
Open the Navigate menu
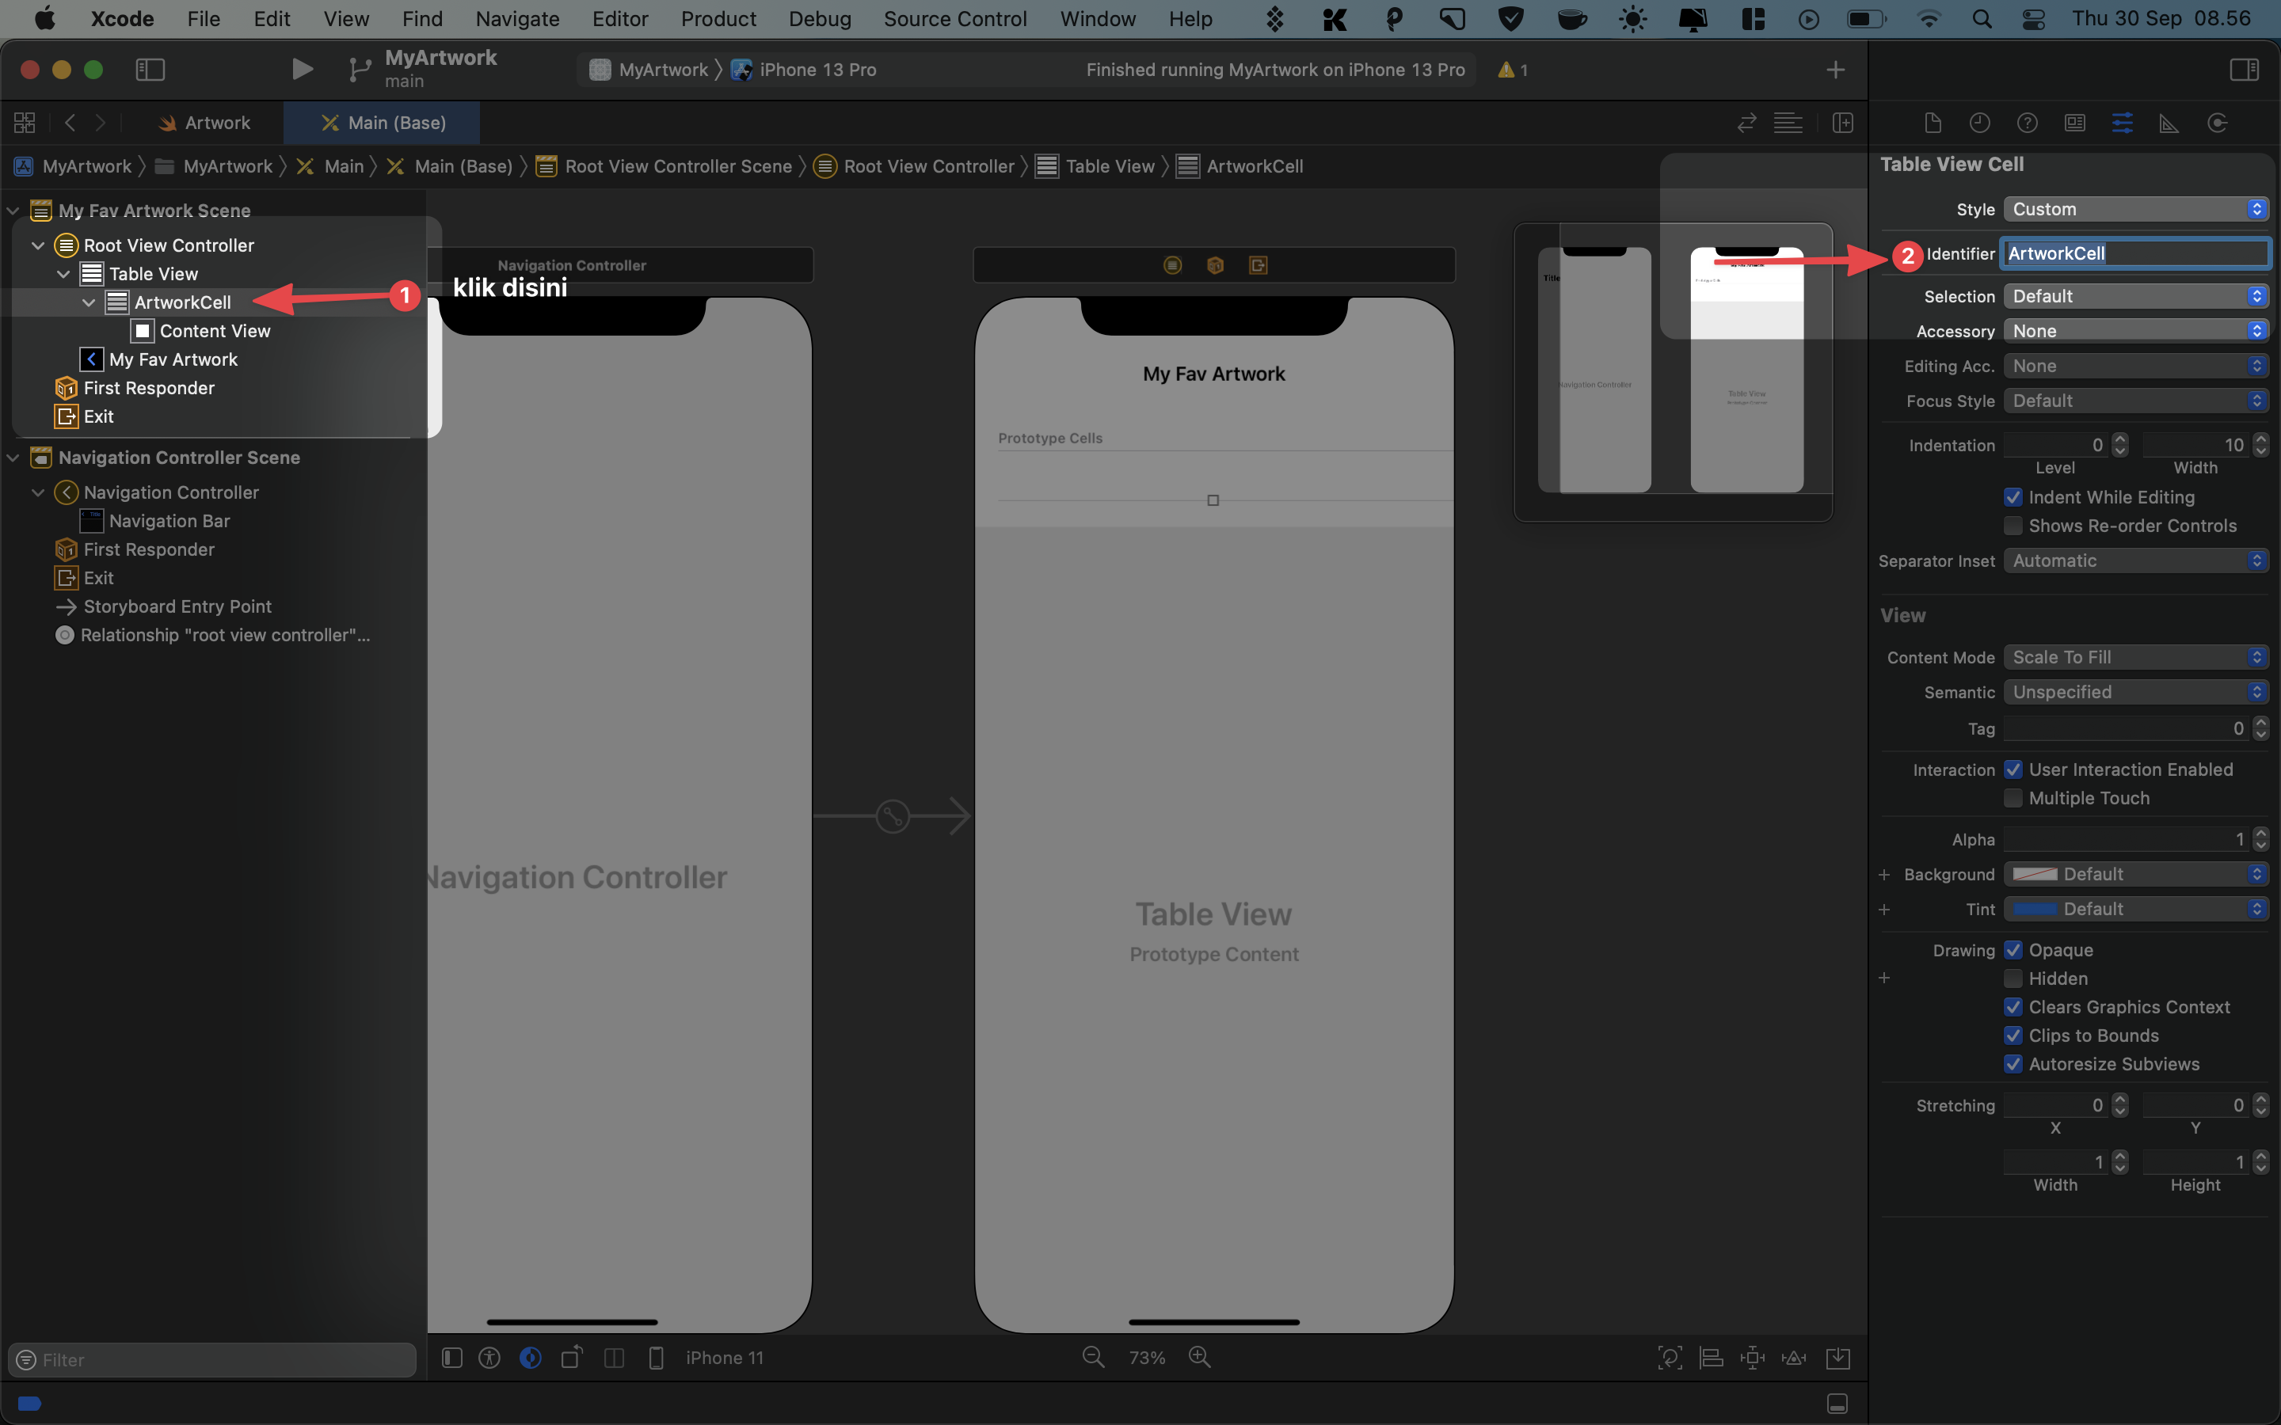(517, 19)
